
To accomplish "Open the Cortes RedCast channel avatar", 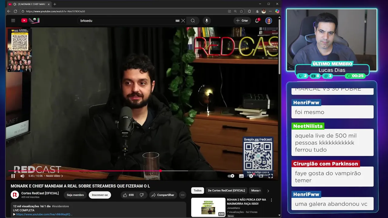I will (x=15, y=195).
